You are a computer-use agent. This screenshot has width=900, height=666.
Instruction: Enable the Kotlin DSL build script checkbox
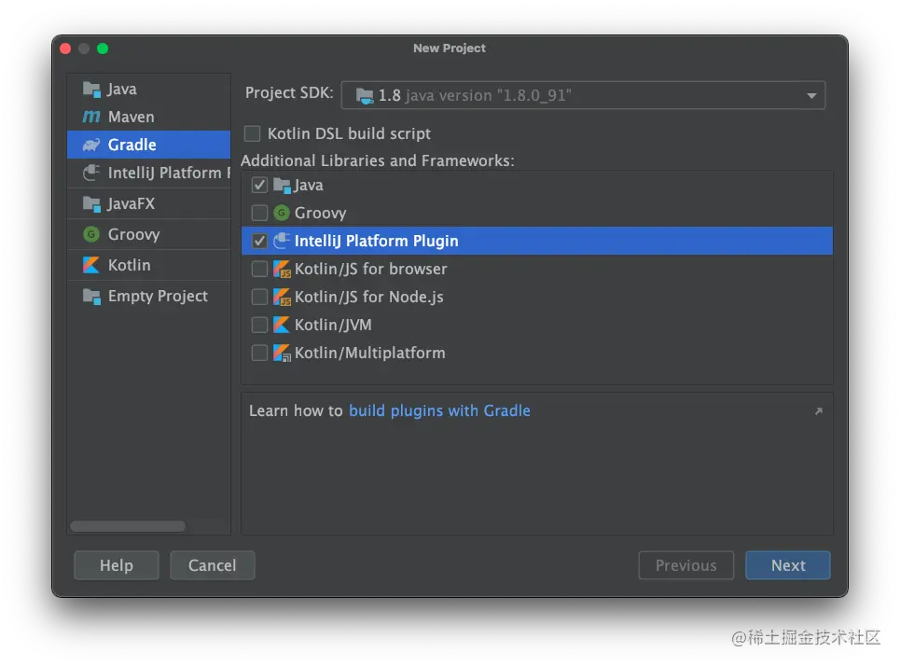(252, 133)
